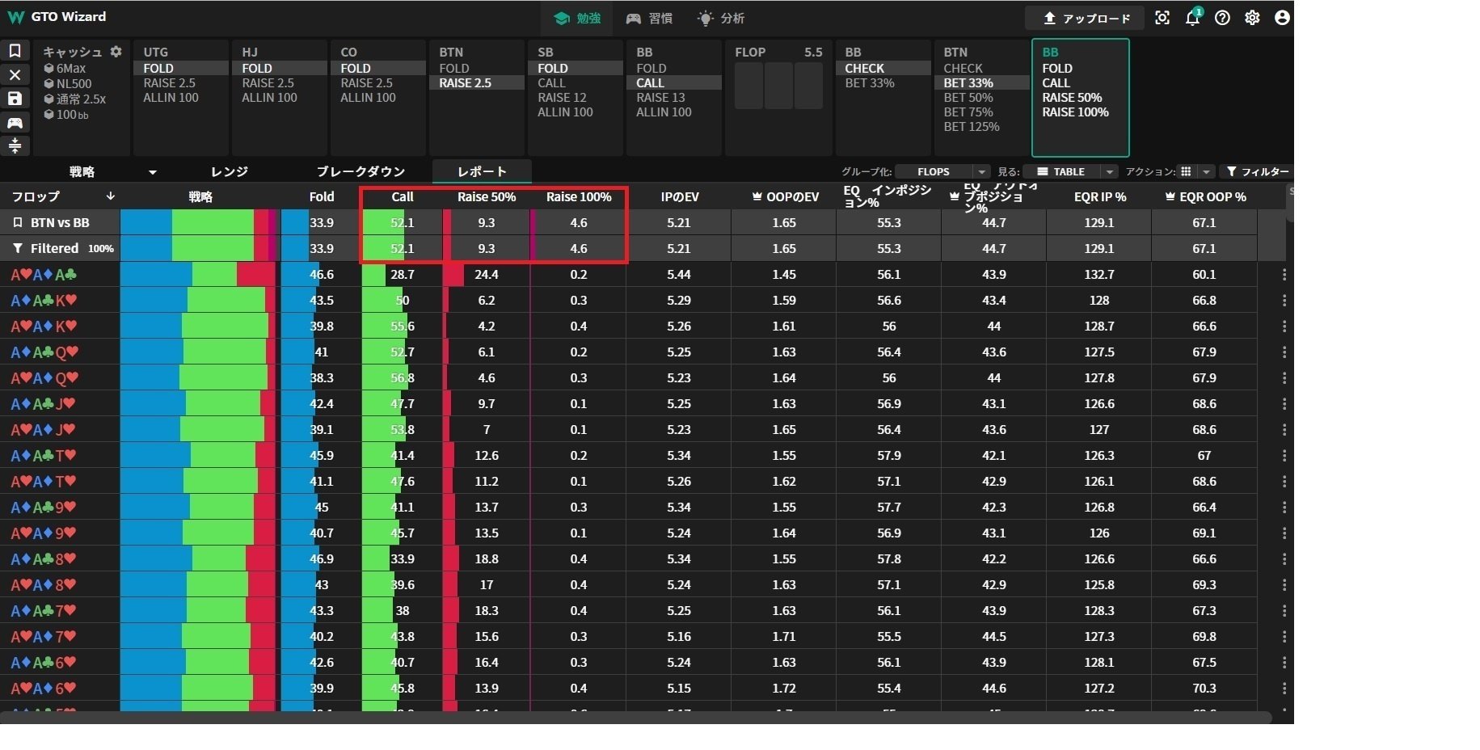Image resolution: width=1480 pixels, height=750 pixels.
Task: Toggle the bookmark on BTN vs BB row
Action: [18, 222]
